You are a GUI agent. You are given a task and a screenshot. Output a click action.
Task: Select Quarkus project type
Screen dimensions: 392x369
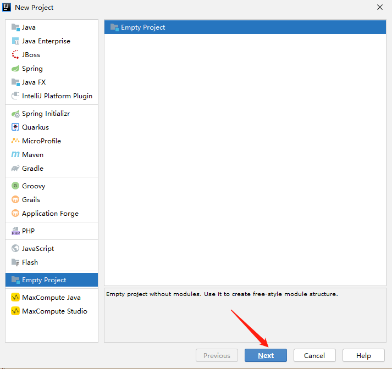52,127
